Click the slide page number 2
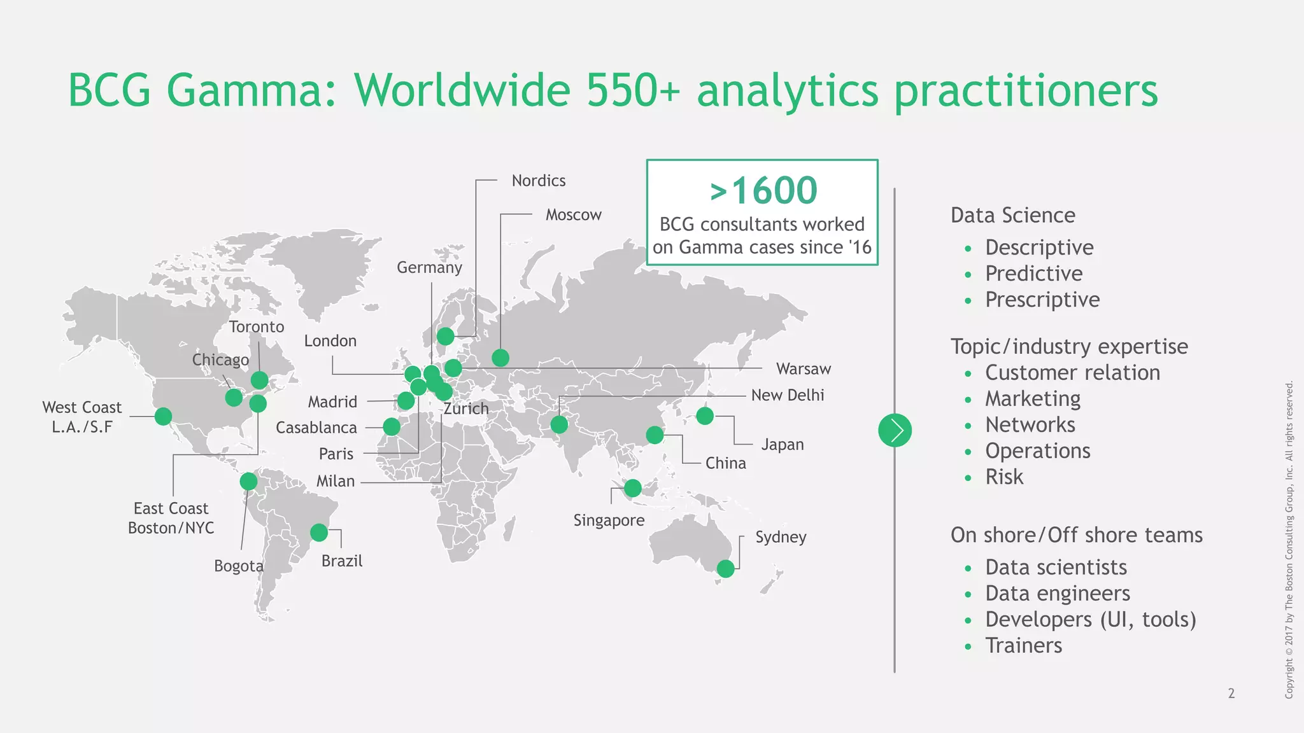The image size is (1304, 733). [x=1231, y=693]
